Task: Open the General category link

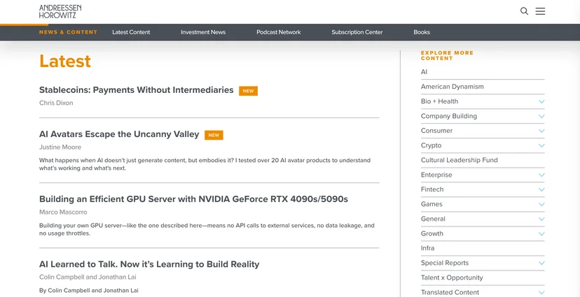Action: tap(433, 219)
